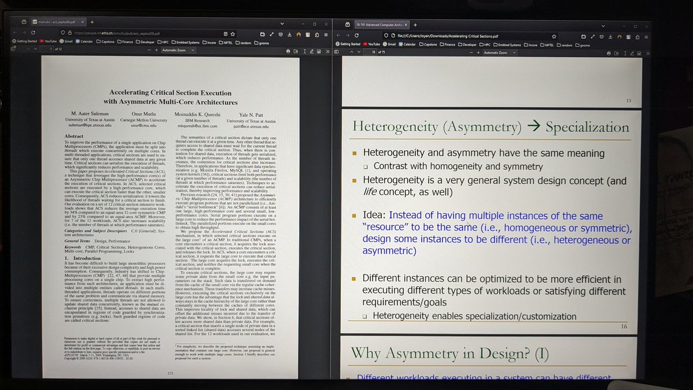This screenshot has height=390, width=693.
Task: Go to previous page in right PDF viewer
Action: tap(352, 53)
